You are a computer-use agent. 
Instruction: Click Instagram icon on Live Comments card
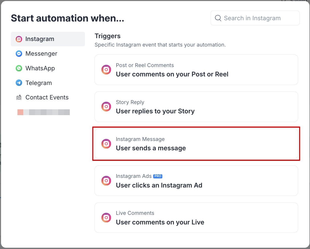(106, 218)
